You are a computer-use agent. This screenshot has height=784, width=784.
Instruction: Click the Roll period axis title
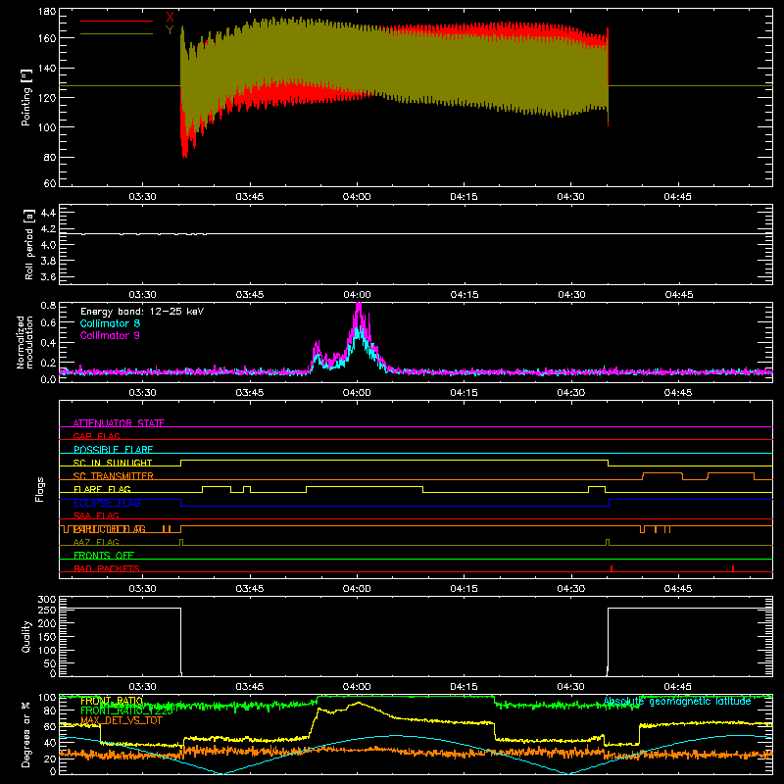(x=28, y=244)
